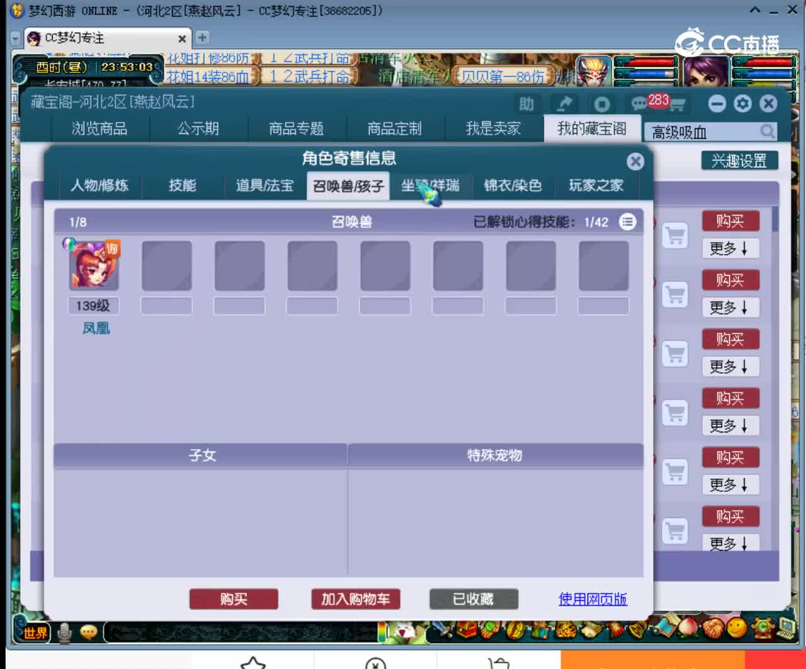
Task: Click 购买 for the first listing
Action: pos(730,221)
